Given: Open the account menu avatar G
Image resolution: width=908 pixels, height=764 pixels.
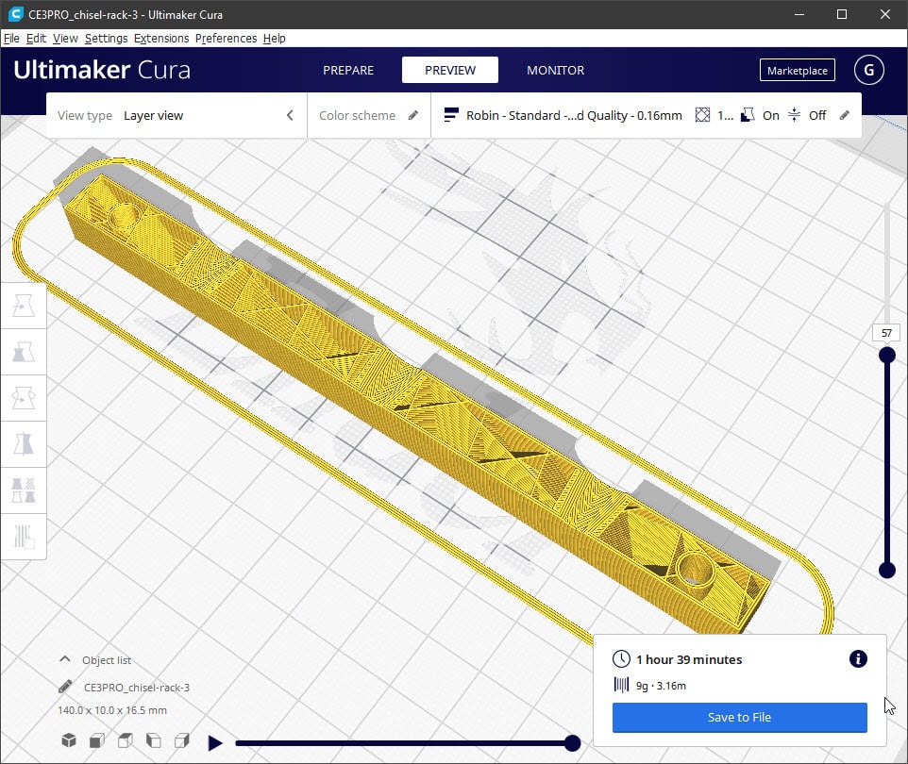Looking at the screenshot, I should tap(868, 70).
